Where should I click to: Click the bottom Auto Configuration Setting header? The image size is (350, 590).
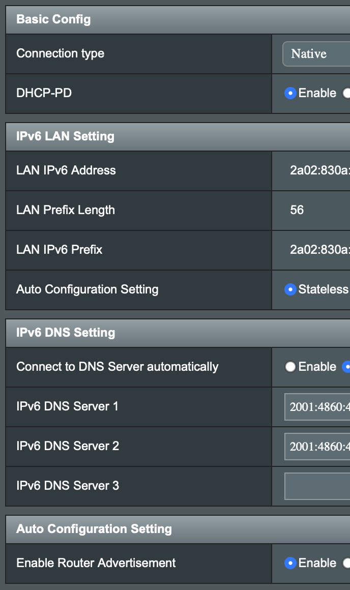94,529
